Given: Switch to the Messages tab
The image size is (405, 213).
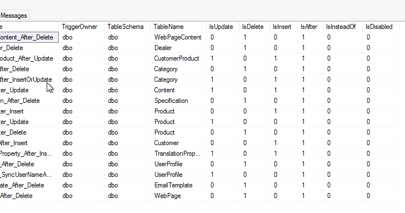Looking at the screenshot, I should [x=14, y=16].
